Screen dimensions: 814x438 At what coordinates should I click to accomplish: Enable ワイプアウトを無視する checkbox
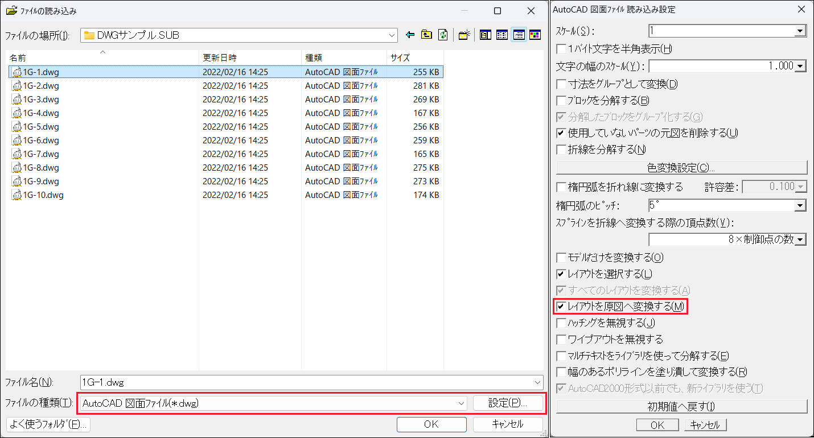561,340
